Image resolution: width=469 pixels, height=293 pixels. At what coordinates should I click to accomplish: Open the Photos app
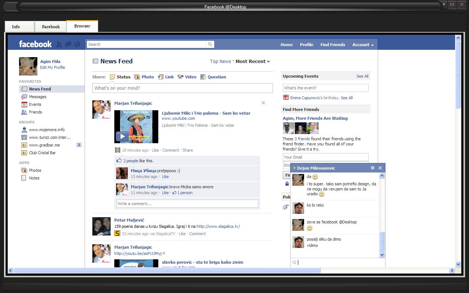(35, 170)
